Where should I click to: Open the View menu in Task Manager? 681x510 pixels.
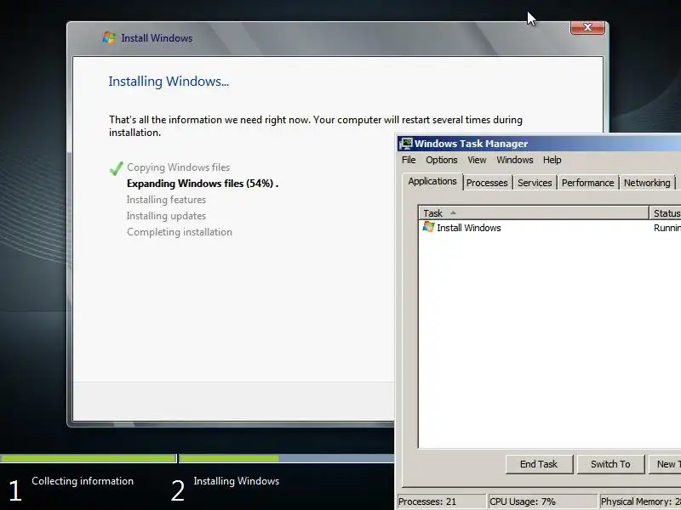477,160
